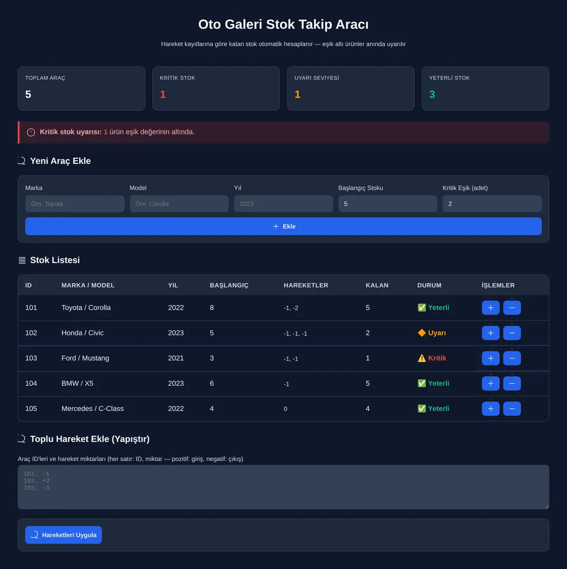
Task: Click the bulk movements textarea
Action: point(283,487)
